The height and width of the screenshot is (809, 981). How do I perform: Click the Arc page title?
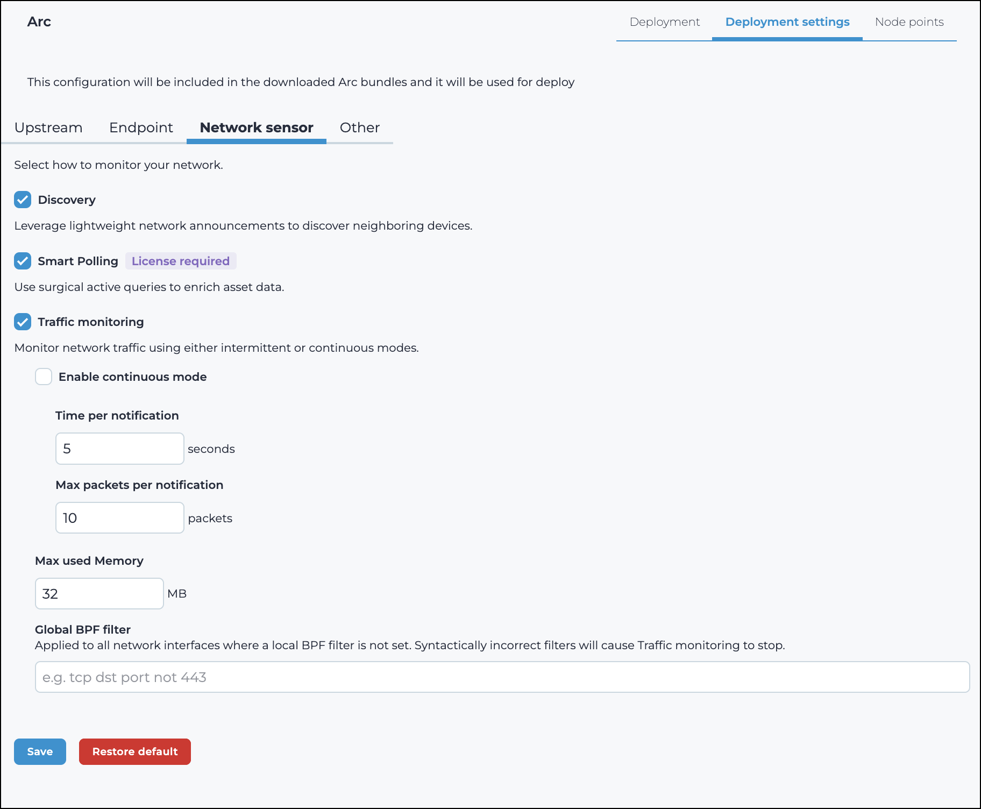tap(39, 22)
